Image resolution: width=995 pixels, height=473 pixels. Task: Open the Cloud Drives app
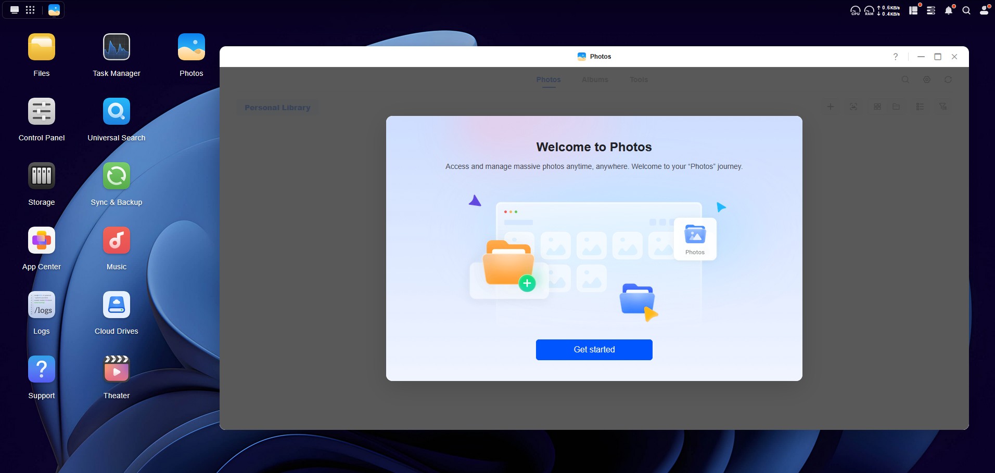[x=117, y=305]
